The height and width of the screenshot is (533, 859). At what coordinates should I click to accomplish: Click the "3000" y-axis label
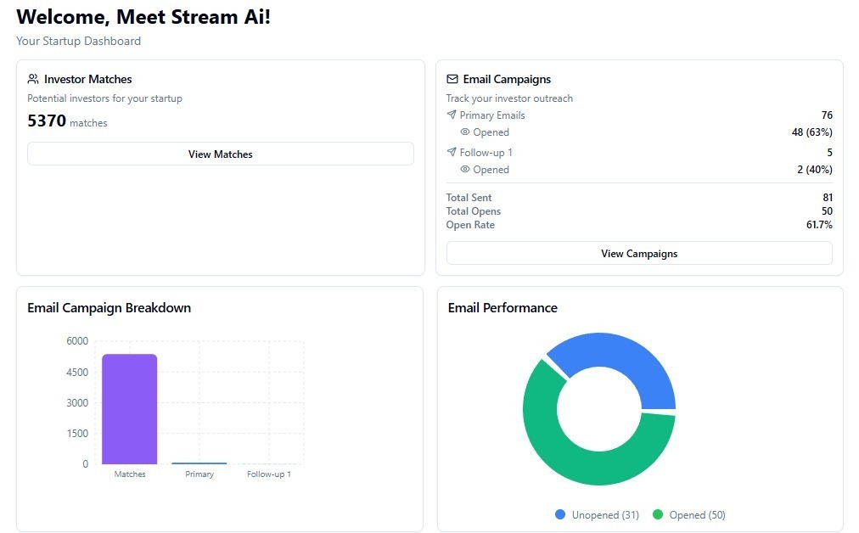point(77,402)
